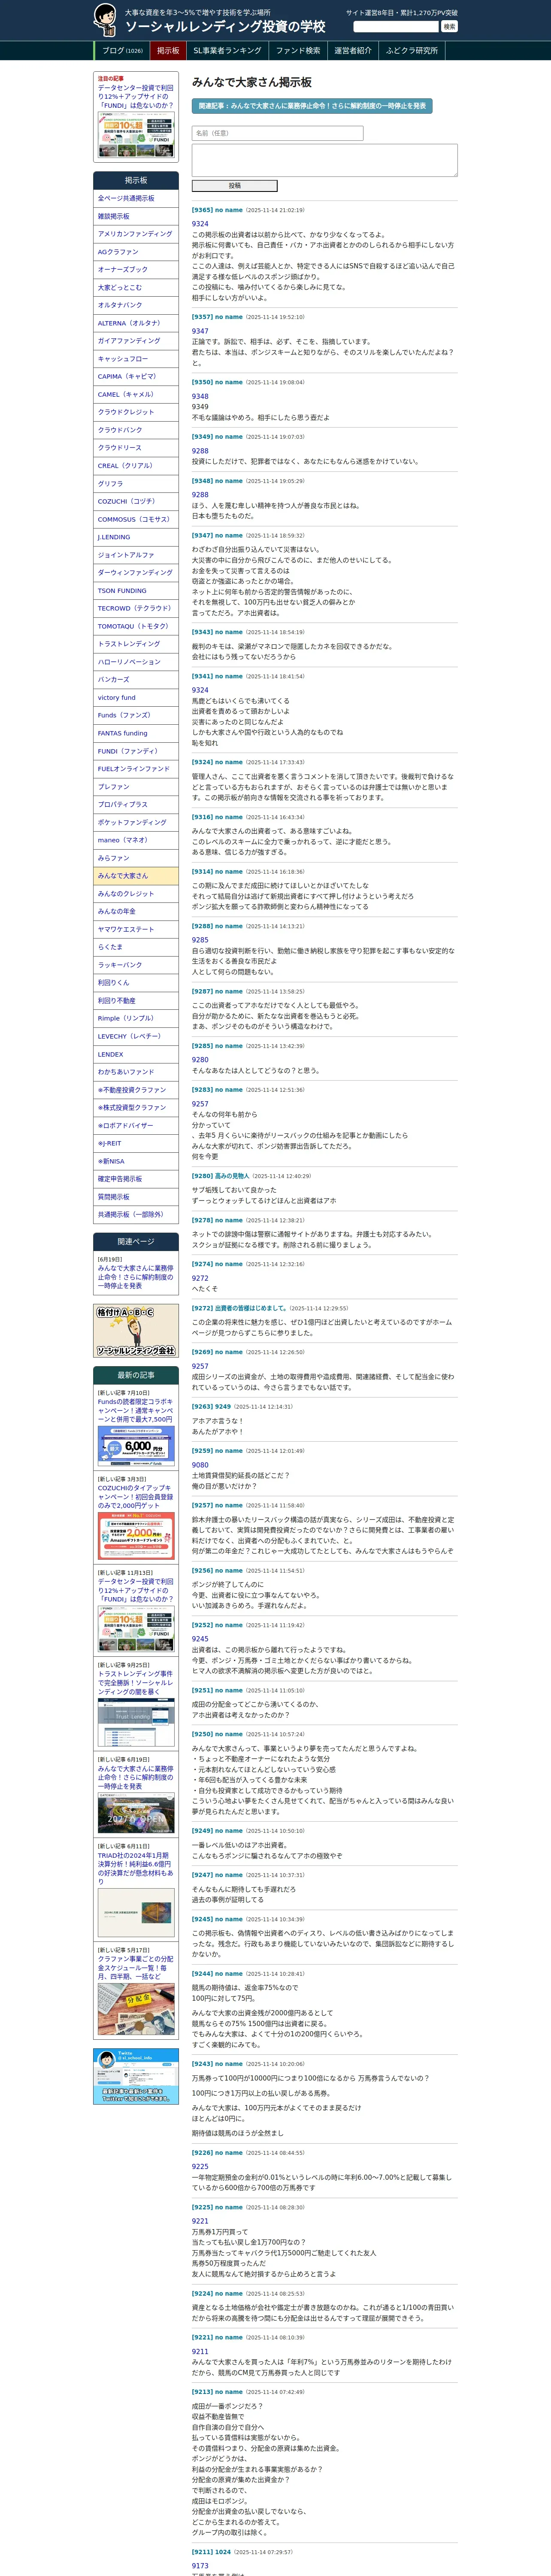Open TECROWD（テクラウド） board link
This screenshot has width=551, height=2576.
click(136, 608)
